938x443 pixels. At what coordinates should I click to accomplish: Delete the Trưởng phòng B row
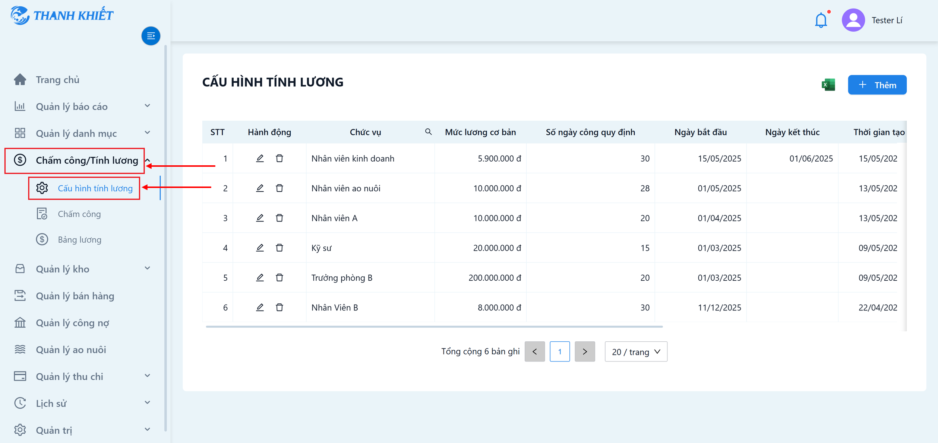(x=279, y=277)
